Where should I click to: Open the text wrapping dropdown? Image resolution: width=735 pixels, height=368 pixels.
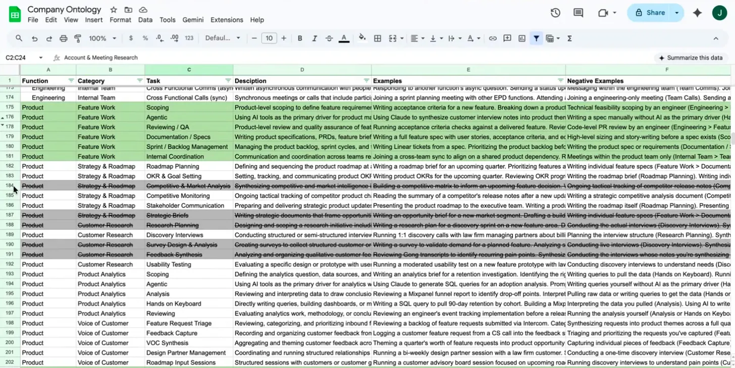454,38
